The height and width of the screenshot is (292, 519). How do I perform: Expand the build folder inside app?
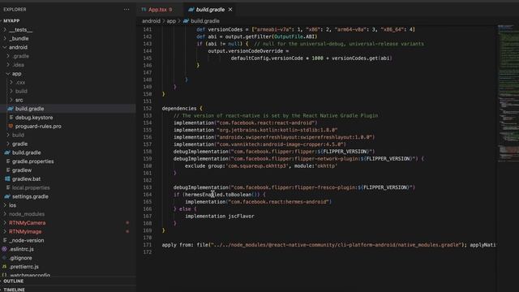coord(21,91)
